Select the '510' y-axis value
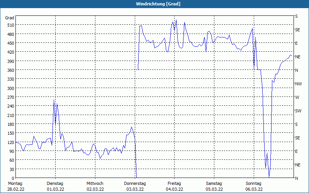The image size is (309, 193). (11, 25)
